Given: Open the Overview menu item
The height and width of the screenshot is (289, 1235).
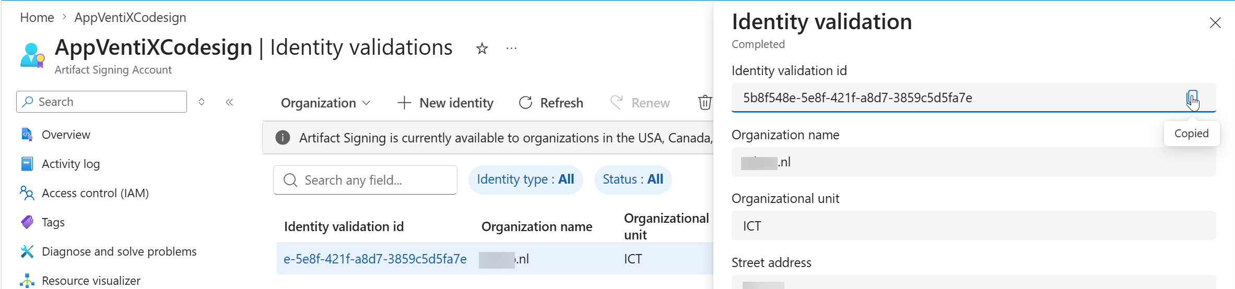Looking at the screenshot, I should (x=66, y=135).
